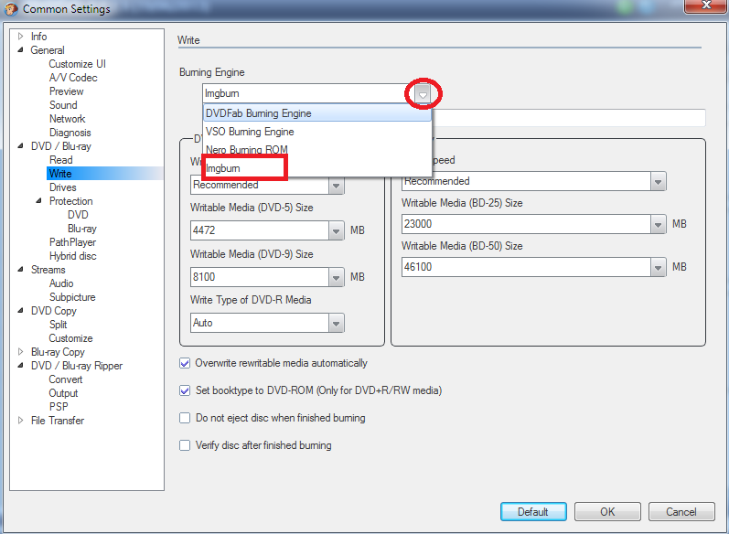Collapse the General tree node
The image size is (729, 534).
tap(20, 49)
